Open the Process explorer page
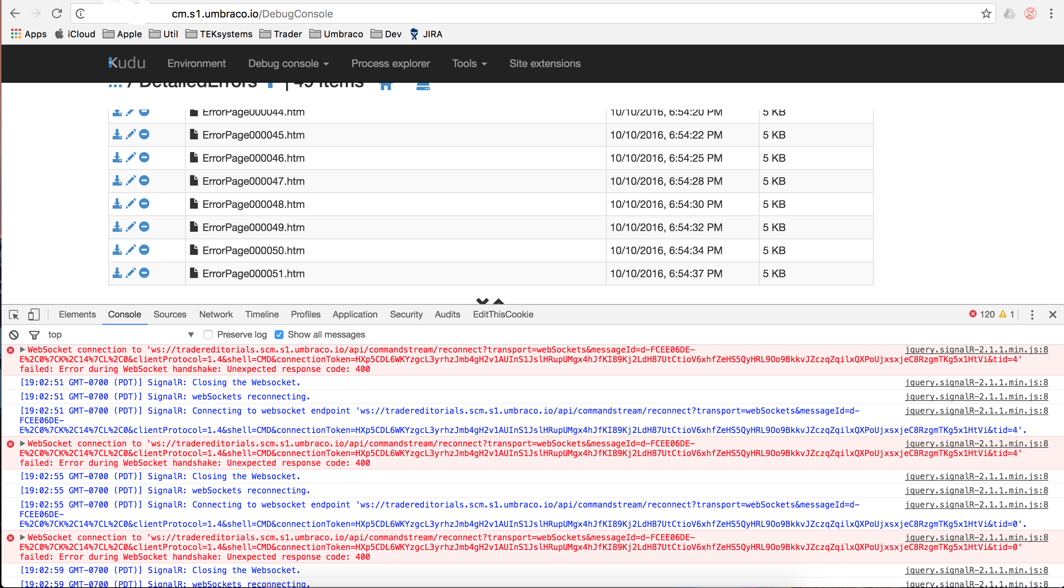Viewport: 1064px width, 588px height. pyautogui.click(x=390, y=64)
